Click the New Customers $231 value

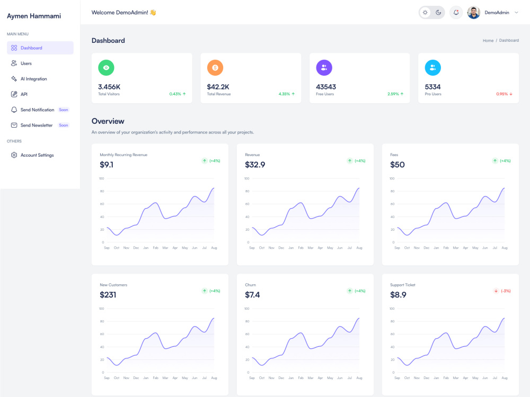108,295
